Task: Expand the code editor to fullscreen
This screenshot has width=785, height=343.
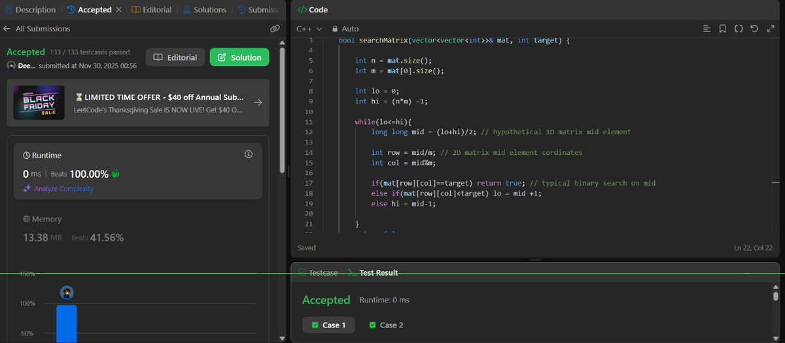Action: point(770,29)
